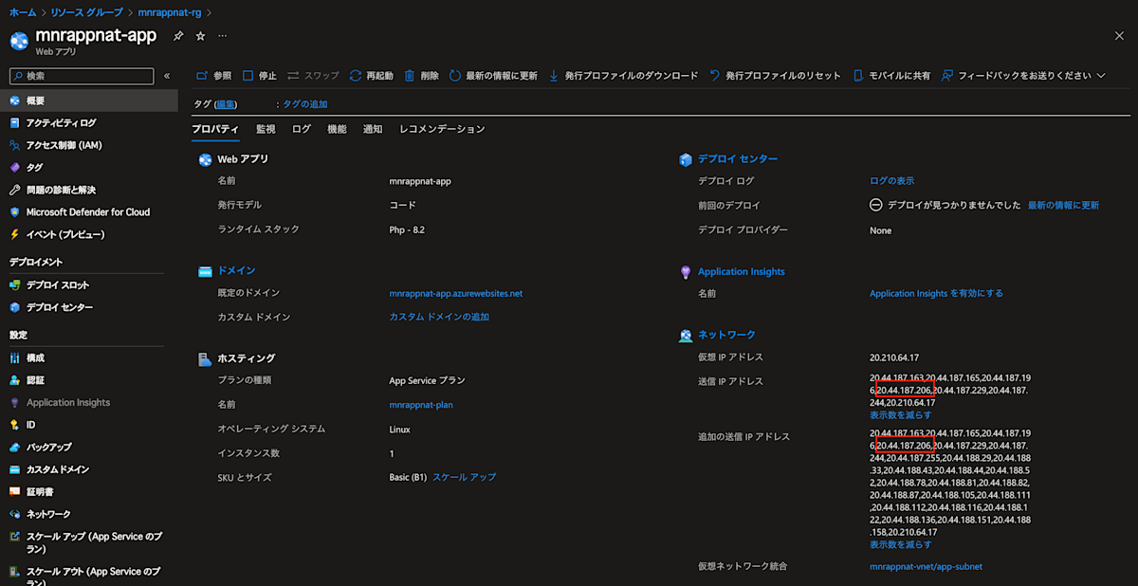
Task: Pin mnrappnat-app with the pin icon
Action: click(178, 35)
